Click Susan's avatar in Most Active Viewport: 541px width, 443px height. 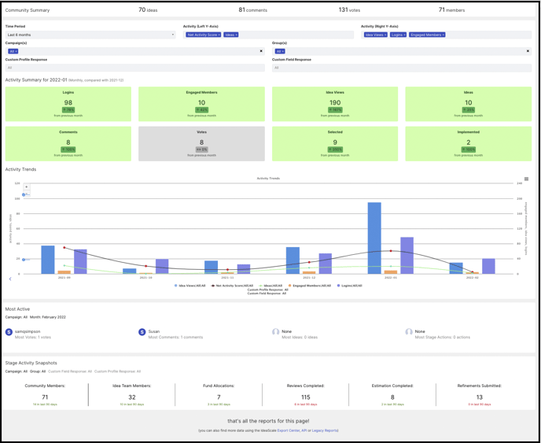142,332
